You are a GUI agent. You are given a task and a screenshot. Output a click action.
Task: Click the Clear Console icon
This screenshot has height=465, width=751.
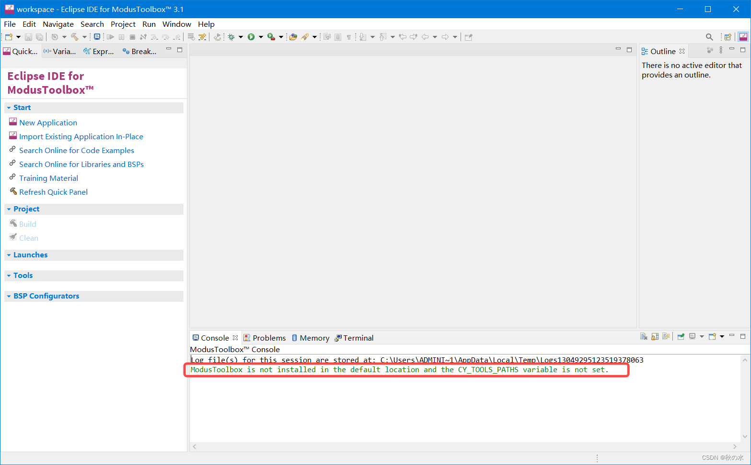[644, 337]
